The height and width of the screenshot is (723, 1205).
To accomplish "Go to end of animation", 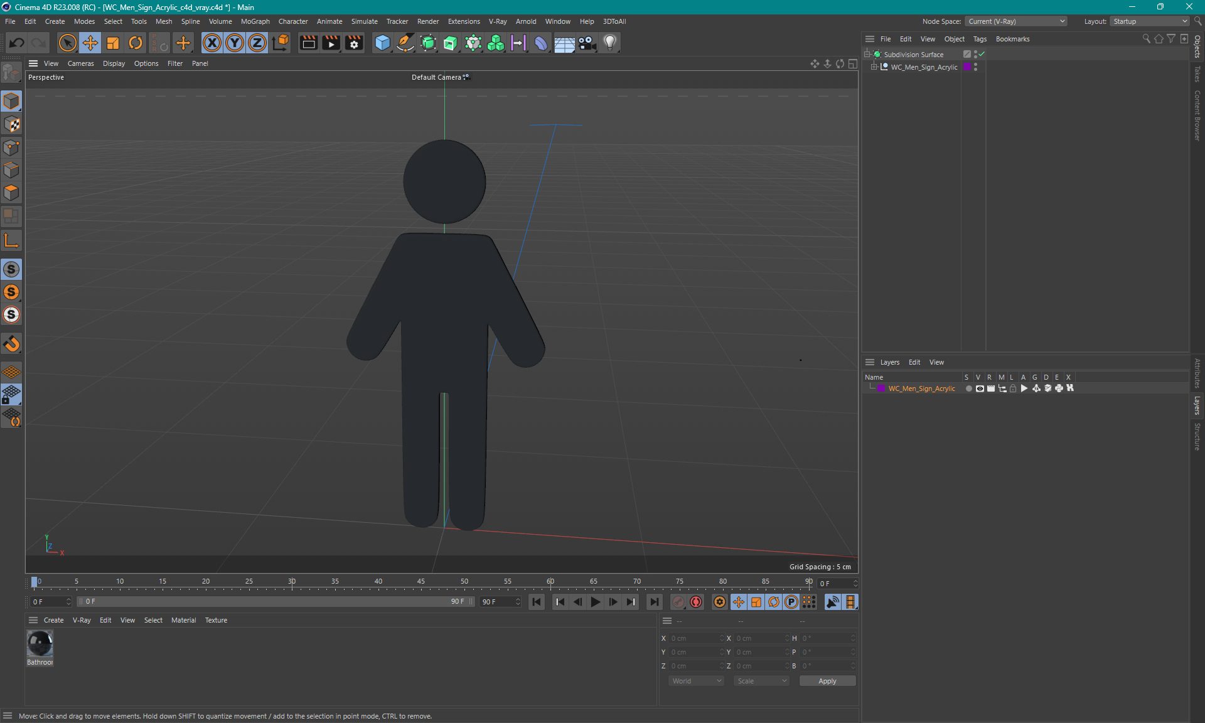I will pos(654,602).
